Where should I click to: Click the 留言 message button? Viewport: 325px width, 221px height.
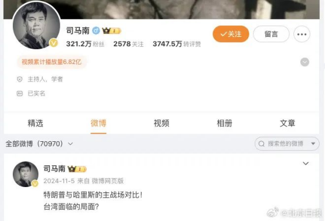pos(271,34)
